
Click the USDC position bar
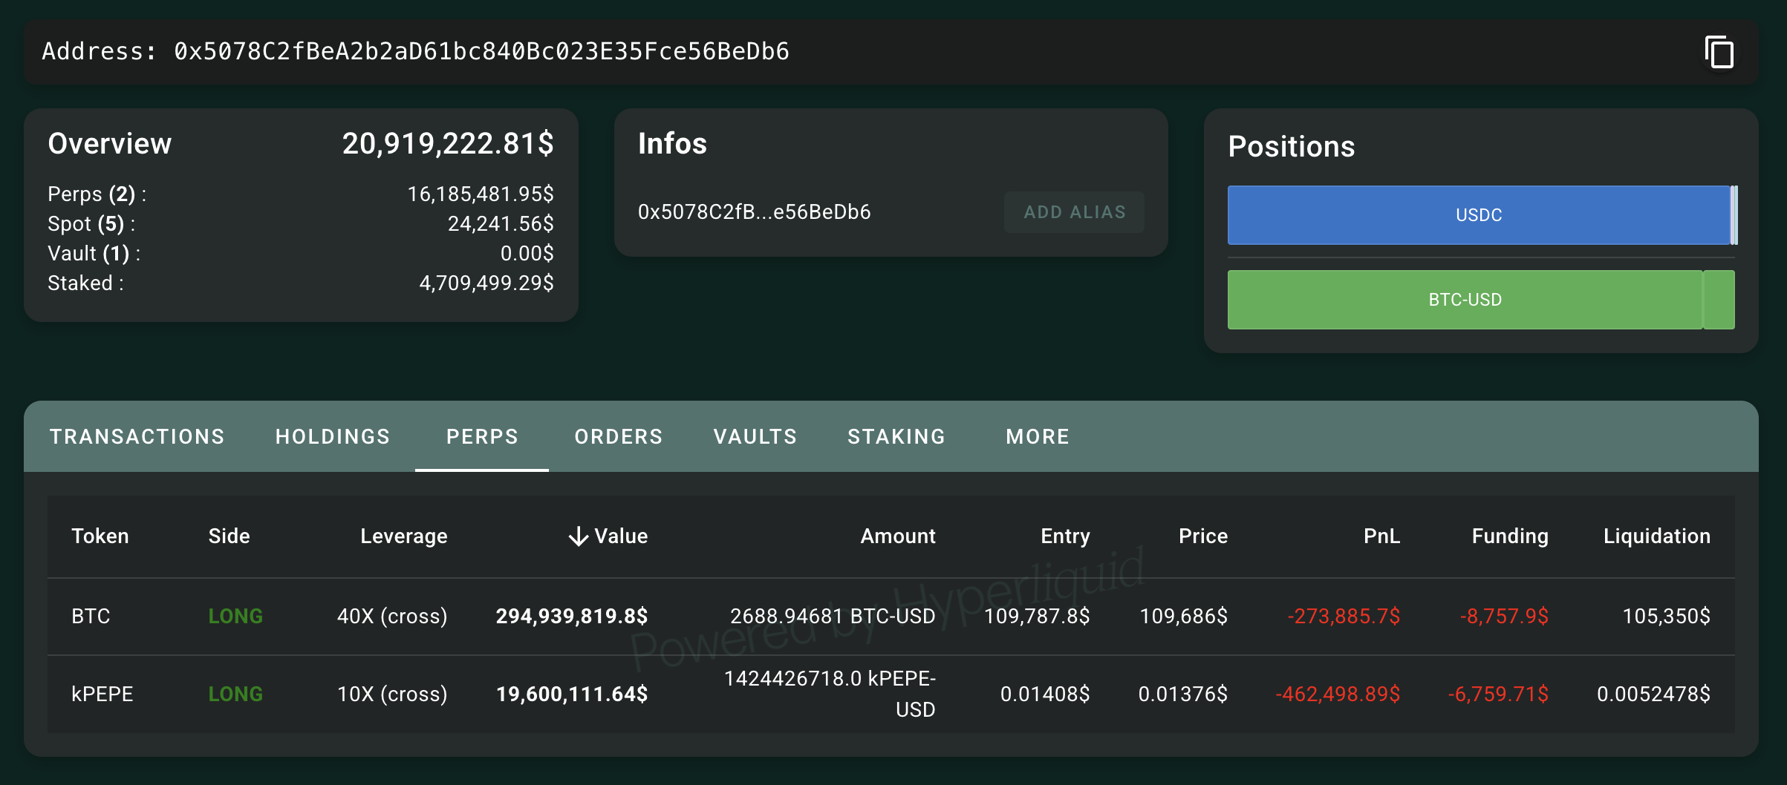click(x=1478, y=215)
